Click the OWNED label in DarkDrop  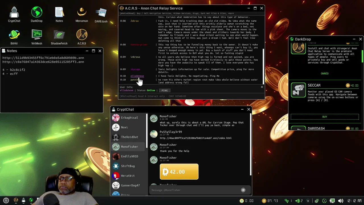325,73
